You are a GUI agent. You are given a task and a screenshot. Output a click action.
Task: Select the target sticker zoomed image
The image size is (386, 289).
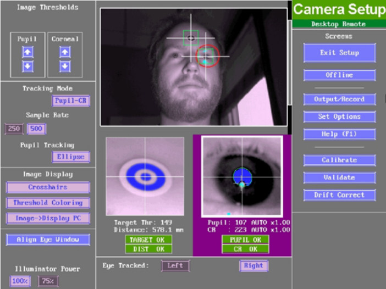coord(145,176)
